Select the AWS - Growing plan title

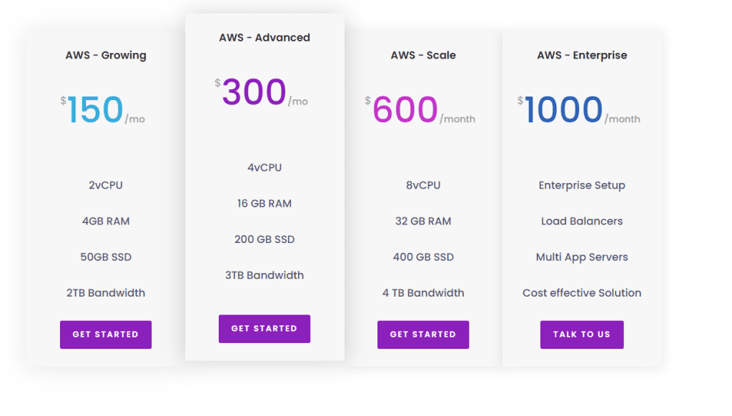106,55
